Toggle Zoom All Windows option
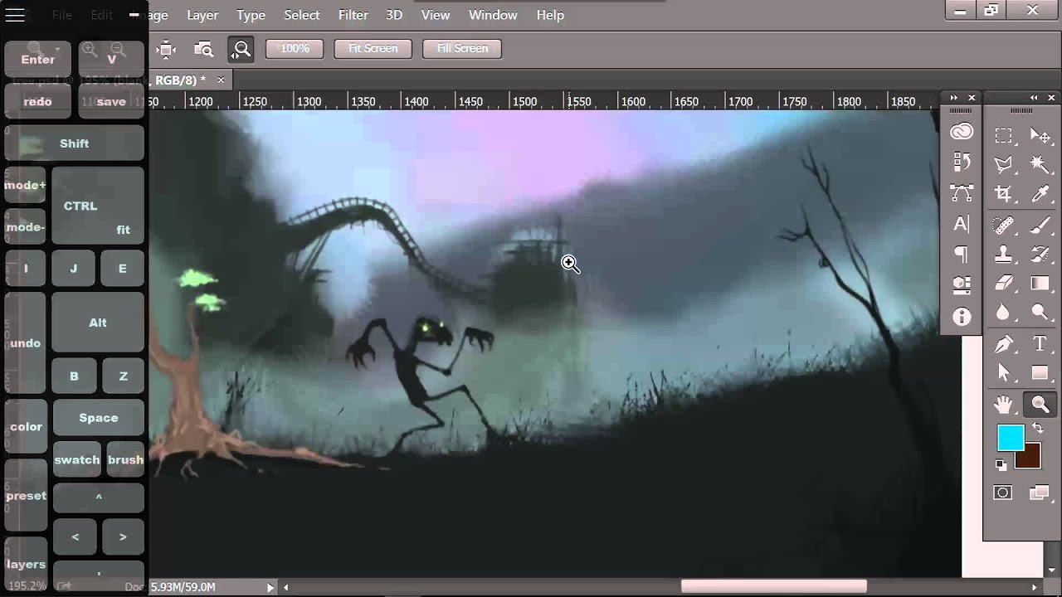 [x=204, y=49]
